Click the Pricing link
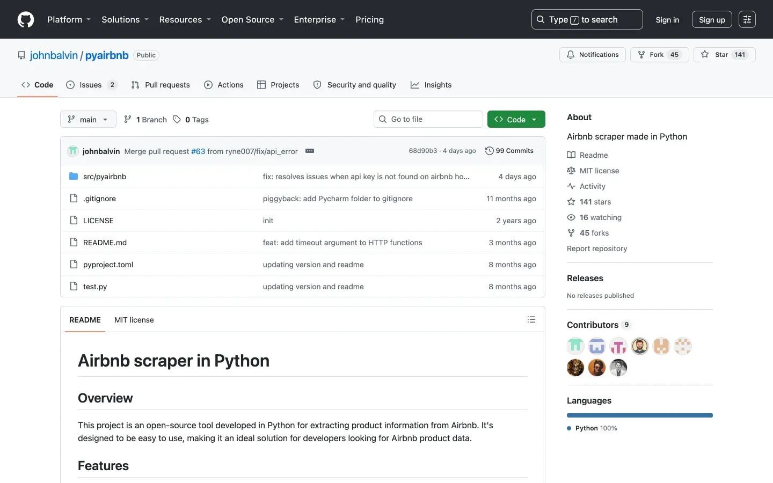Image resolution: width=773 pixels, height=483 pixels. [x=369, y=19]
